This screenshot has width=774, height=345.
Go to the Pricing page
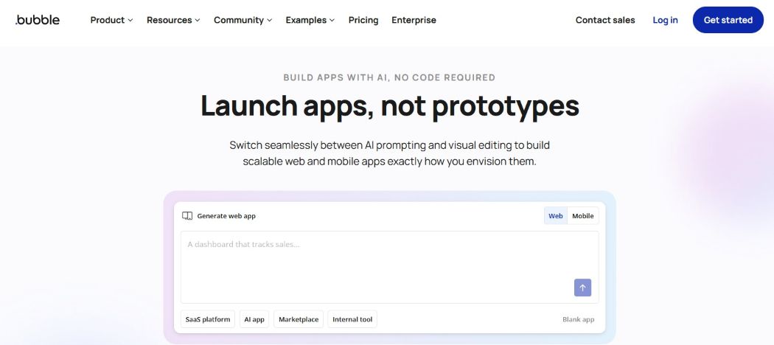[363, 20]
